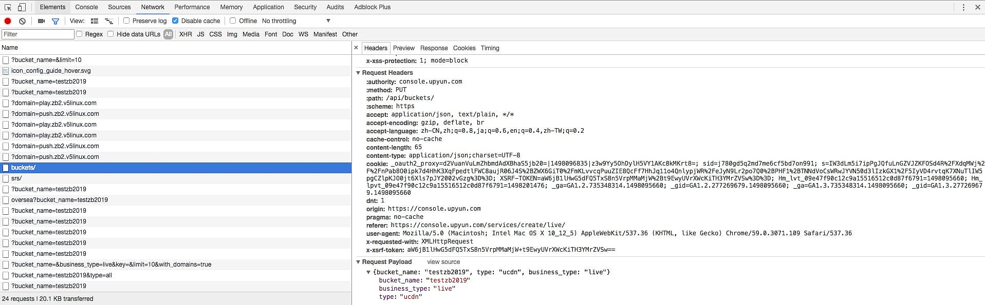This screenshot has height=305, width=985.
Task: Open the No throttling dropdown
Action: 295,21
